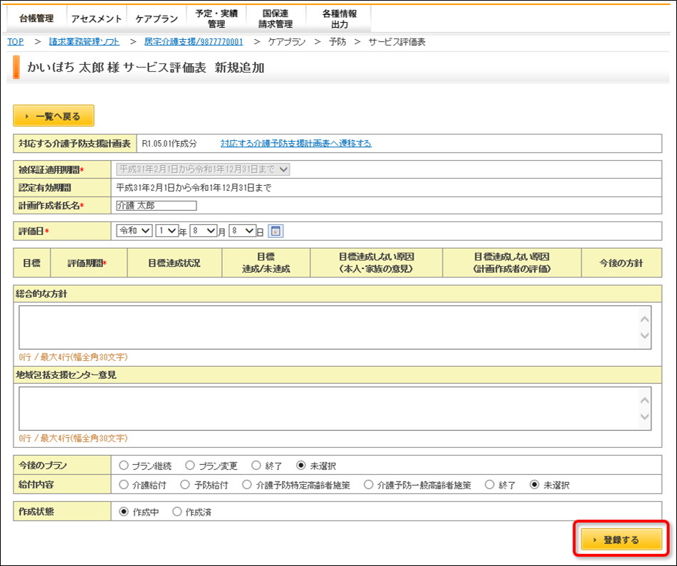Select 介護給付 radio button
Screen dimensions: 677x566
(124, 484)
